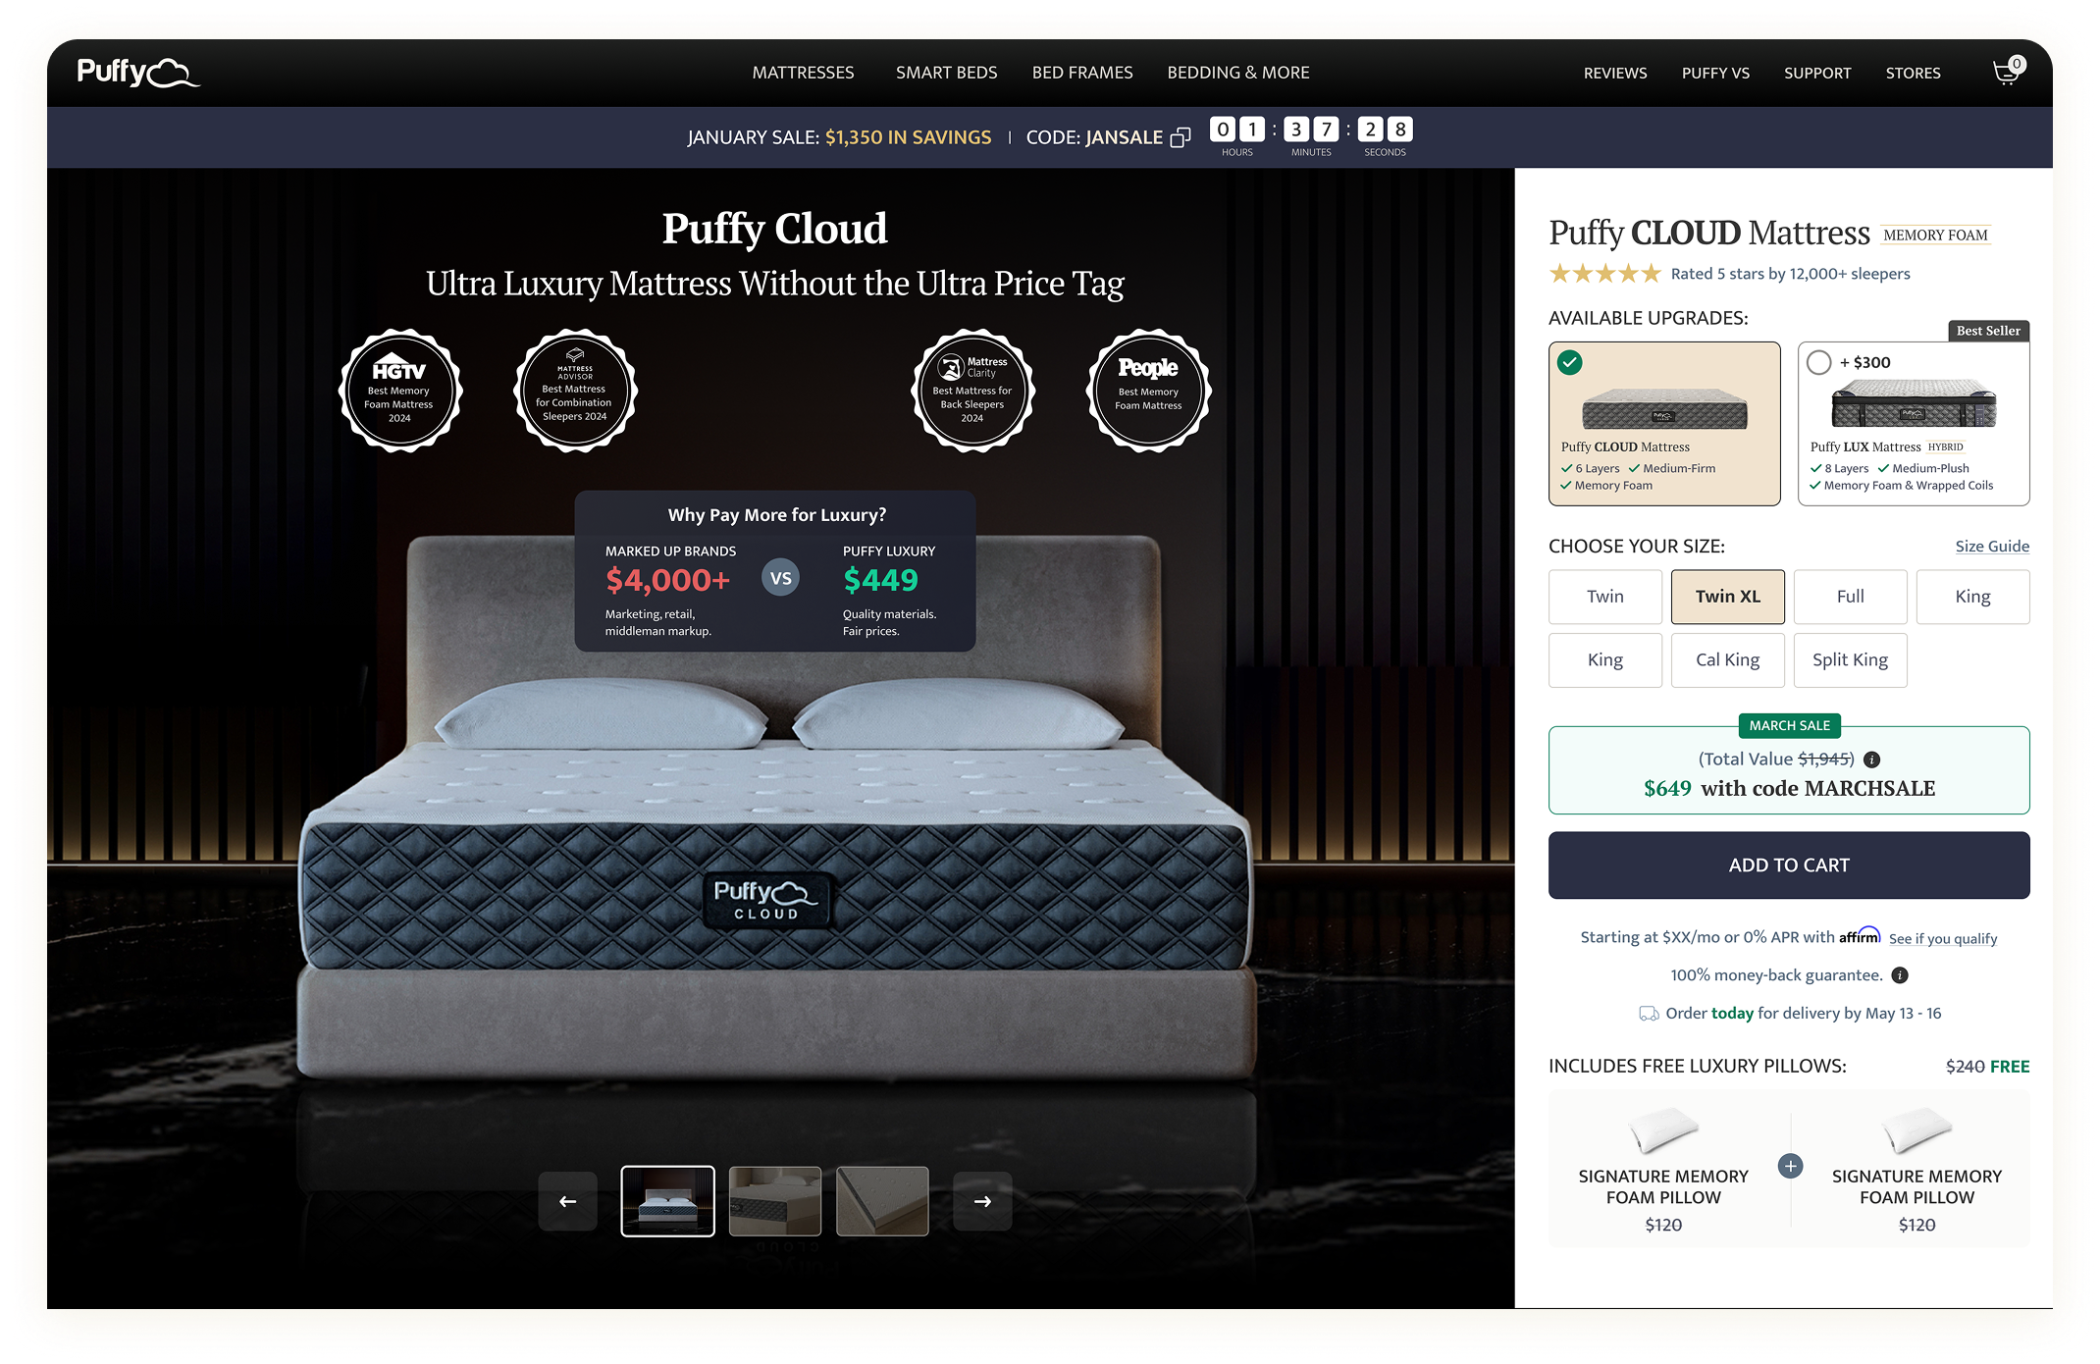Copy the JANSALE code using copy icon

pyautogui.click(x=1181, y=137)
